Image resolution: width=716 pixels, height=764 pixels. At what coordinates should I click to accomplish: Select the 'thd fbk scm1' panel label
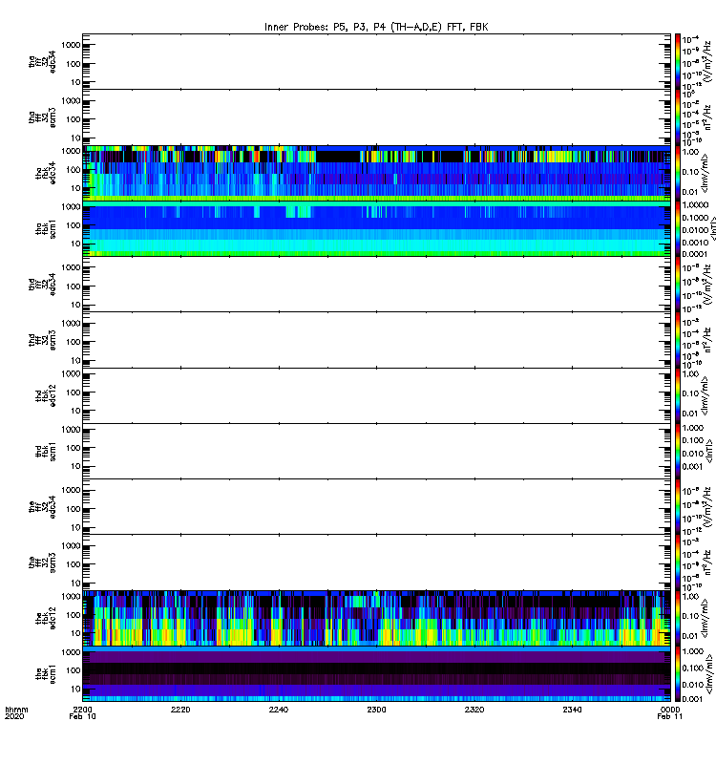click(46, 451)
